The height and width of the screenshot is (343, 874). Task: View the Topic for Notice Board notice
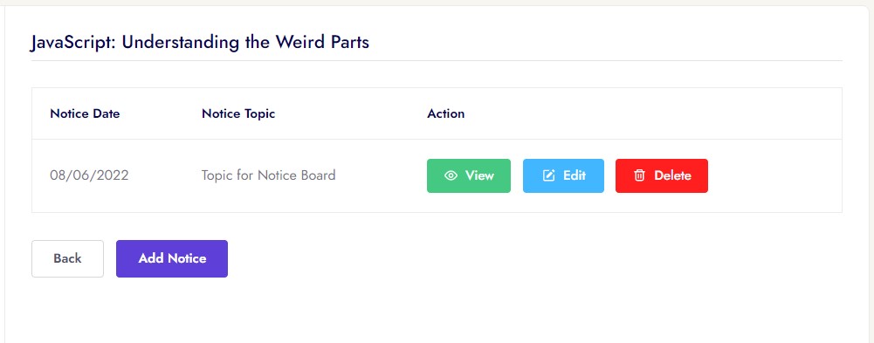[469, 176]
